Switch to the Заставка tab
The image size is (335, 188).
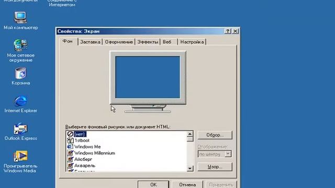[90, 42]
